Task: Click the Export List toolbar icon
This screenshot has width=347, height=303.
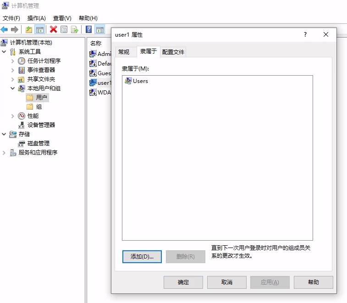Action: pyautogui.click(x=75, y=30)
